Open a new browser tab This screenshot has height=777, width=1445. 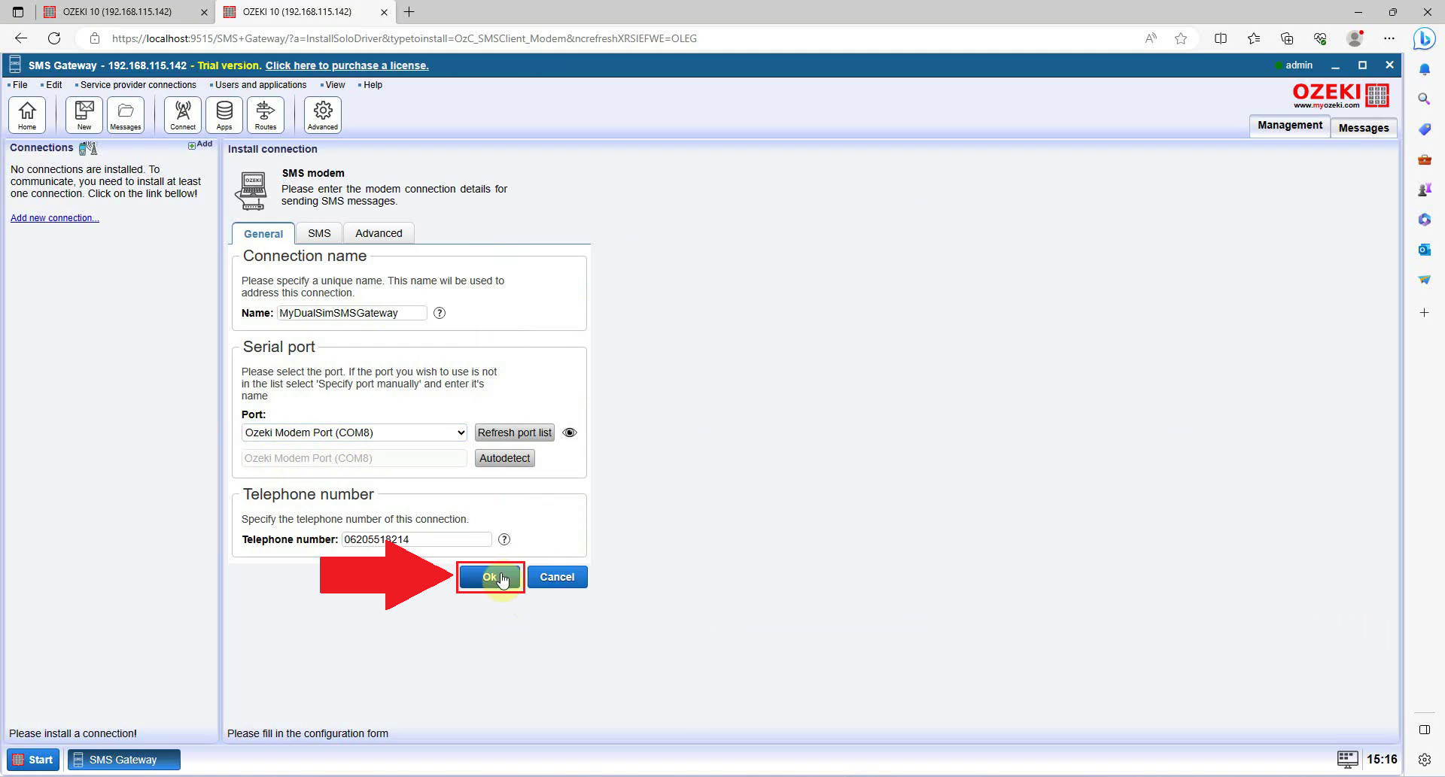click(409, 12)
